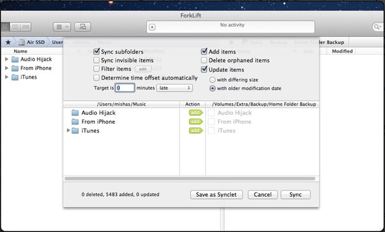This screenshot has height=232, width=385.
Task: Open the Favorites star icon
Action: (x=8, y=42)
